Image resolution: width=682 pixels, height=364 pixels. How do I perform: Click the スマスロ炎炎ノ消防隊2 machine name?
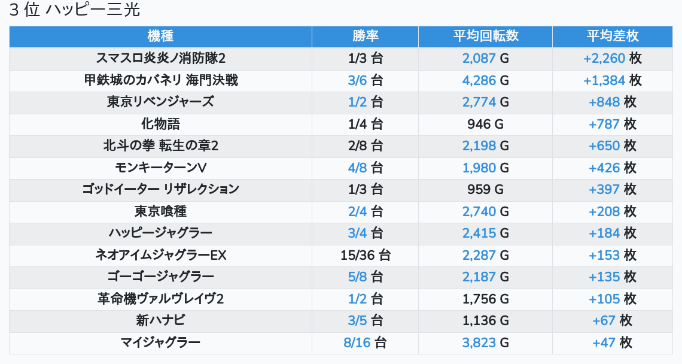click(160, 58)
